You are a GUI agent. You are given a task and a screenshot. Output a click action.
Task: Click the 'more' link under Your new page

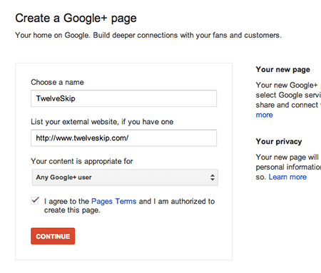pos(264,115)
